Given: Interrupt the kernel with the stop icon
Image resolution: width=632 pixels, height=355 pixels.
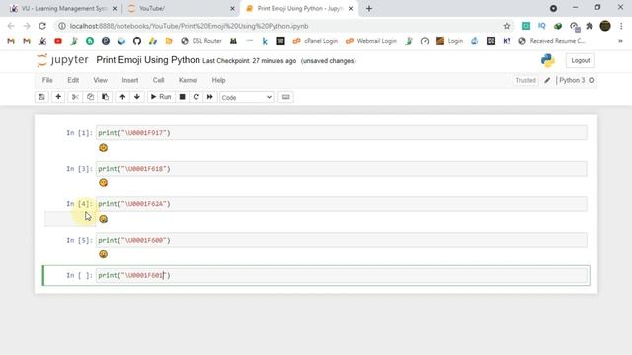Looking at the screenshot, I should click(x=182, y=97).
